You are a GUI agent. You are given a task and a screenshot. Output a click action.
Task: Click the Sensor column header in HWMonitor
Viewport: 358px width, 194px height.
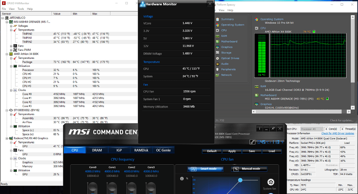26,14
